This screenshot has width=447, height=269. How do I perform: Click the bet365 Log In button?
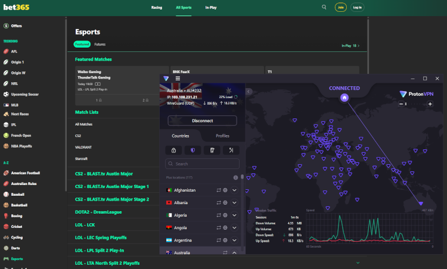(357, 7)
